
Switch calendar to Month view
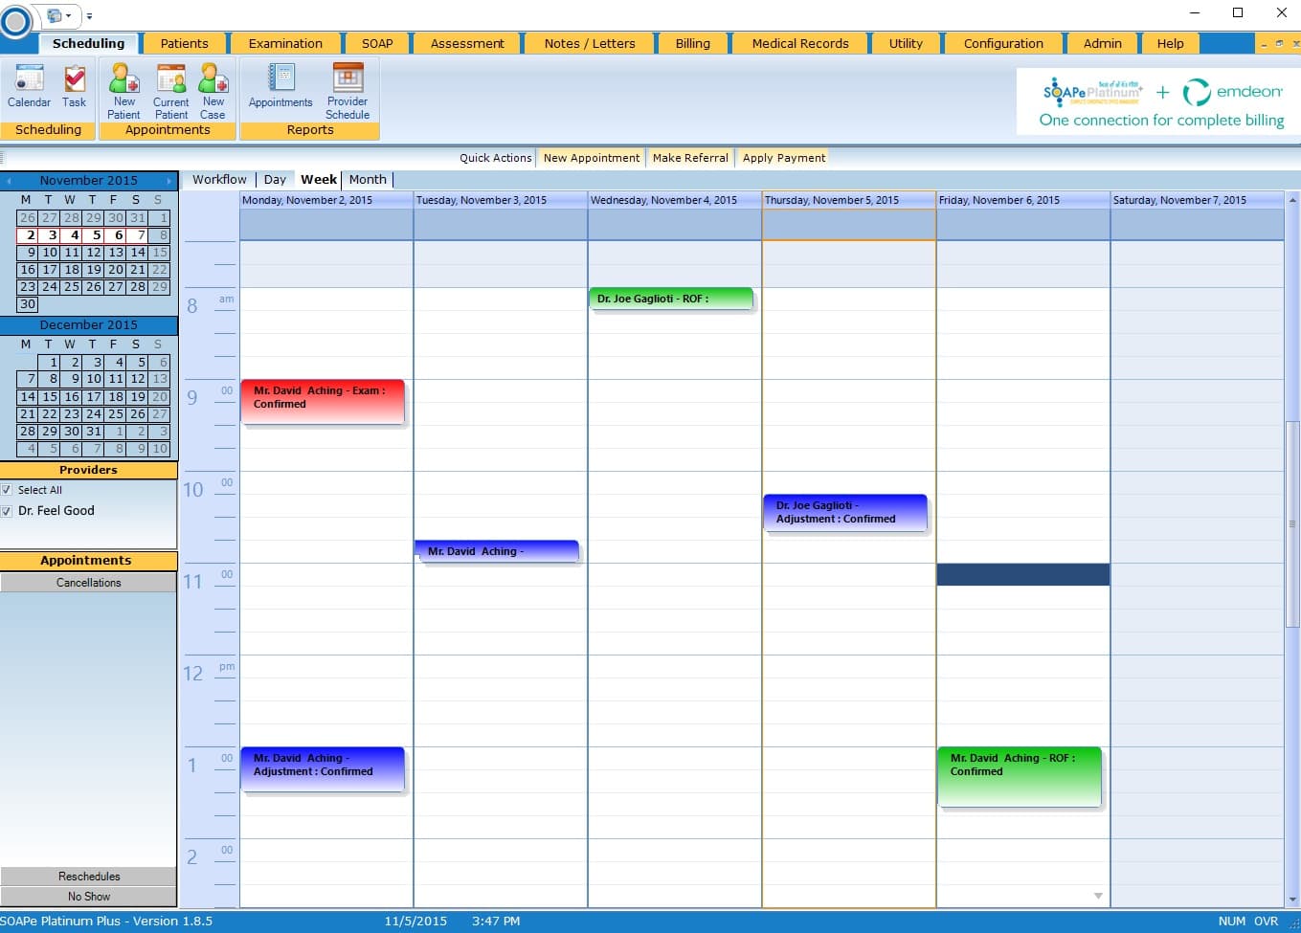coord(368,179)
